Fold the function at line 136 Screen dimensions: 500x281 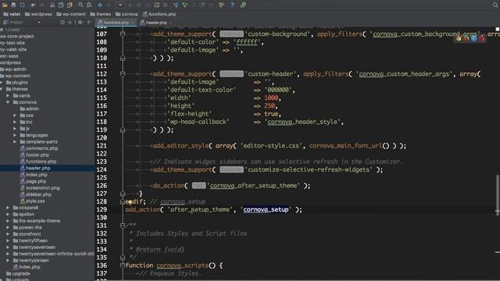coord(123,265)
